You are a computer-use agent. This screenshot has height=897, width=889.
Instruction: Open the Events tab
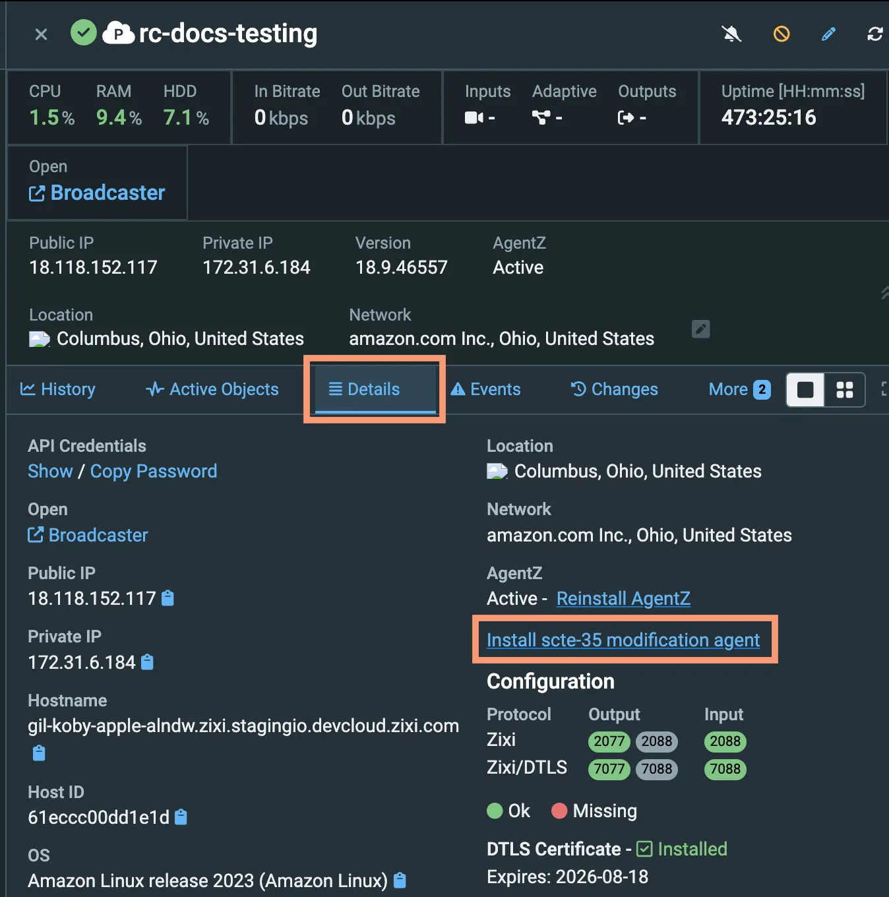click(486, 389)
